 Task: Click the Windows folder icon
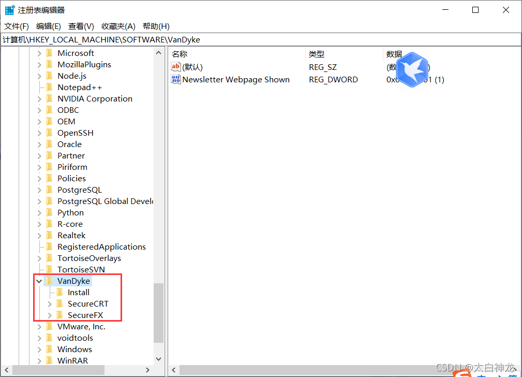(x=50, y=350)
